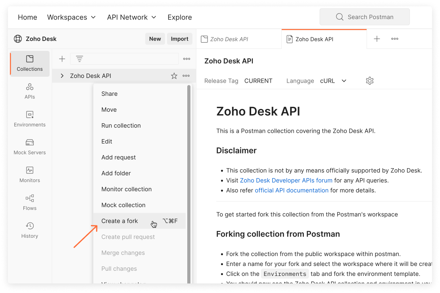Click Pull changes menu entry
The width and height of the screenshot is (440, 293).
coord(140,269)
